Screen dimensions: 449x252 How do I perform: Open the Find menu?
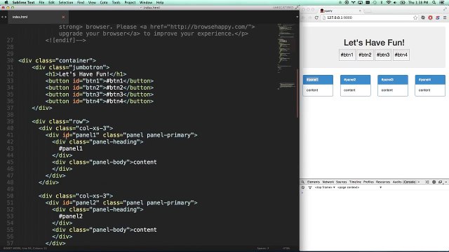click(x=81, y=2)
